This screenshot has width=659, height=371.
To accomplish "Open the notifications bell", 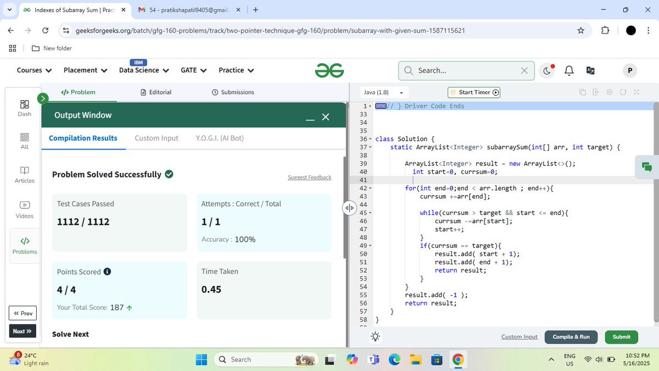I will 569,70.
